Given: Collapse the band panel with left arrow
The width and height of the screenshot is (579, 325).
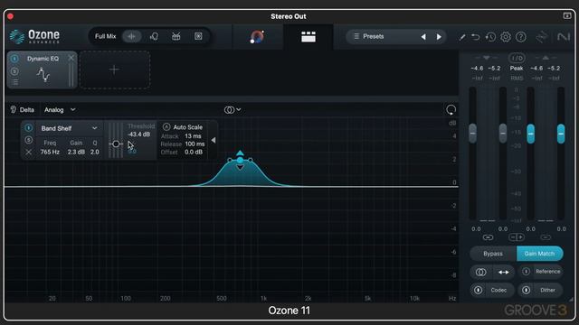Looking at the screenshot, I should [x=214, y=141].
